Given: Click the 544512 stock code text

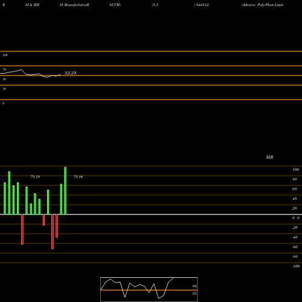Looking at the screenshot, I should tap(202, 5).
